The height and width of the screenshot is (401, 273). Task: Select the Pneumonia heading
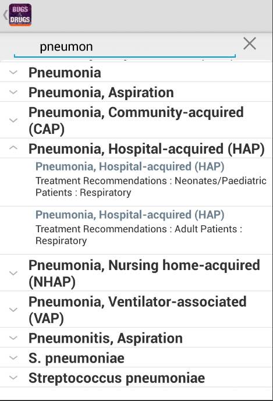(x=65, y=73)
